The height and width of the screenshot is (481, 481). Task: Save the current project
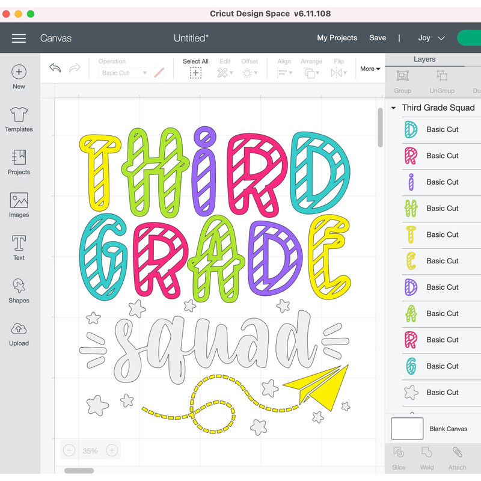coord(378,38)
